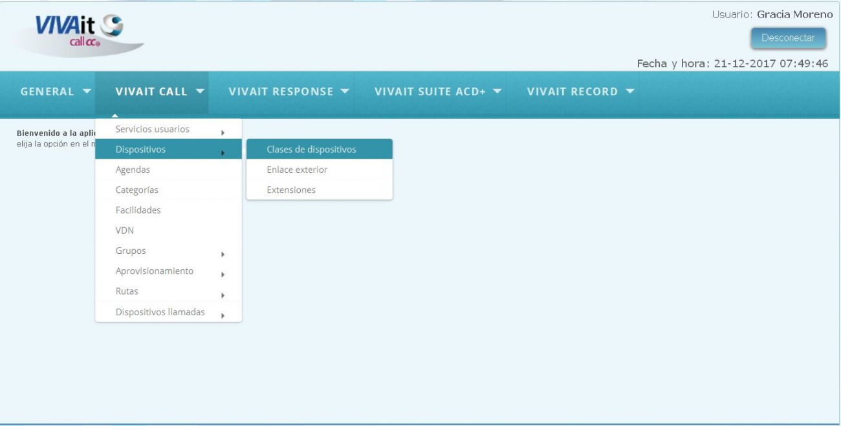This screenshot has height=426, width=841.
Task: Open the GENERAL menu
Action: (x=56, y=92)
